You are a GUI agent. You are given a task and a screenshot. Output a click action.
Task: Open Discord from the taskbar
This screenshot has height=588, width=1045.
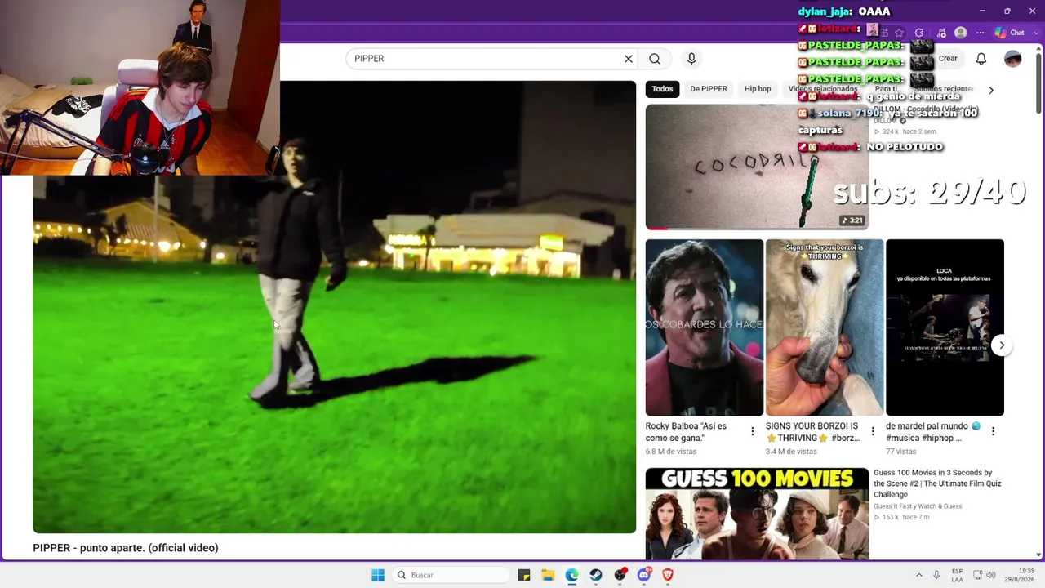(x=644, y=575)
